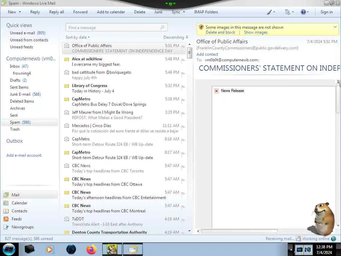Click envelope icon of bad cattitude message

click(67, 72)
